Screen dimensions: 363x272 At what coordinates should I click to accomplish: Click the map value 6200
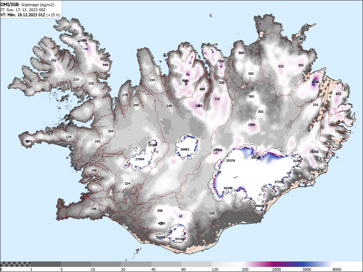315,82
